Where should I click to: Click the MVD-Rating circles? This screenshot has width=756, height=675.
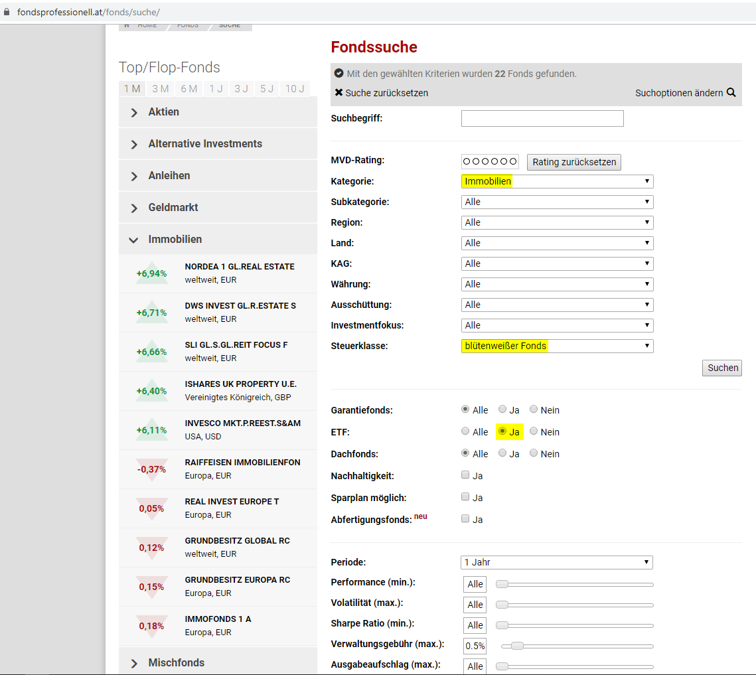(490, 161)
